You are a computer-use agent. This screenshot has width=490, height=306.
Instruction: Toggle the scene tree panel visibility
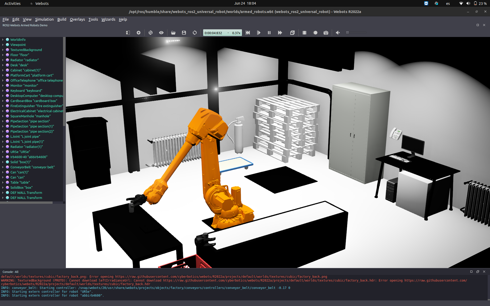(x=128, y=33)
